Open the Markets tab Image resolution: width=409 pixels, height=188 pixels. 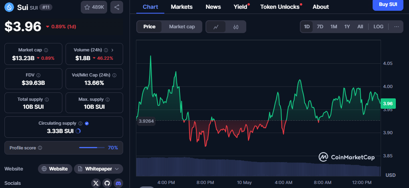182,7
